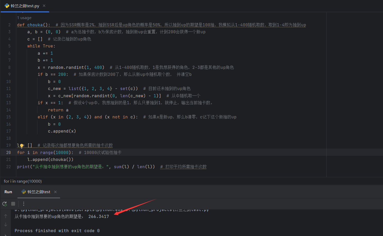The height and width of the screenshot is (236, 383).
Task: Open more Run toolbar options
Action: [x=24, y=204]
